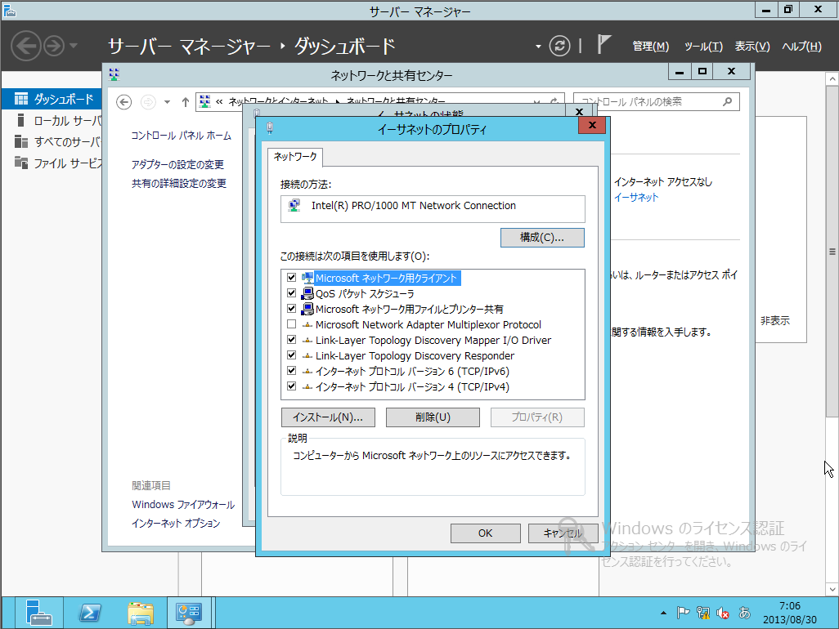Open the recent pages dropdown arrow
The image size is (839, 629).
167,102
